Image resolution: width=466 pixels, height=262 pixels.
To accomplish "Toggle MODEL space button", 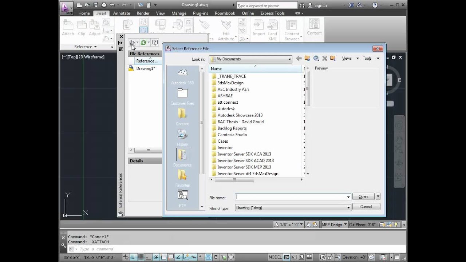I will point(275,257).
